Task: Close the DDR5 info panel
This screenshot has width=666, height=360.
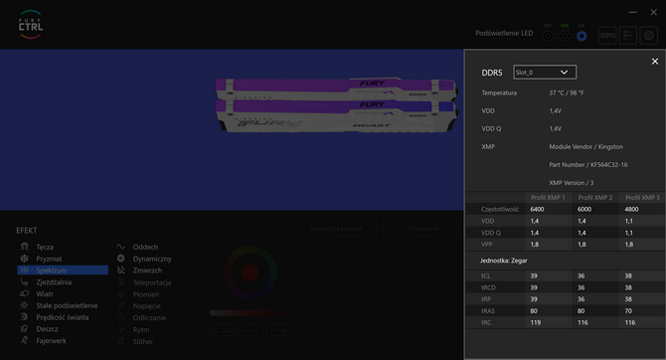Action: [x=655, y=62]
